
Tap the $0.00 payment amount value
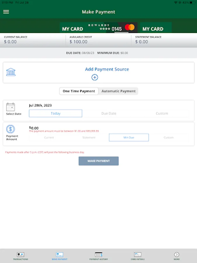(x=34, y=128)
